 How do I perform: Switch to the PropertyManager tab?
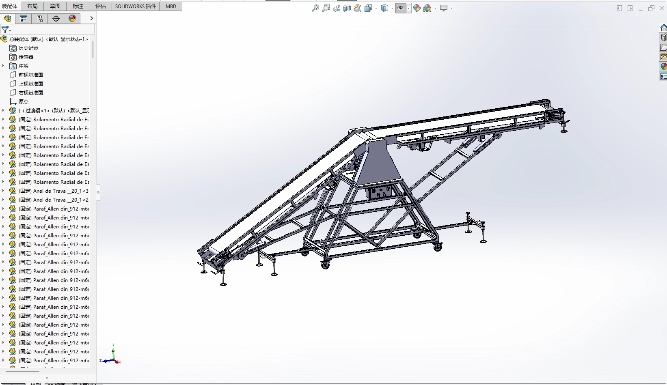(x=24, y=19)
